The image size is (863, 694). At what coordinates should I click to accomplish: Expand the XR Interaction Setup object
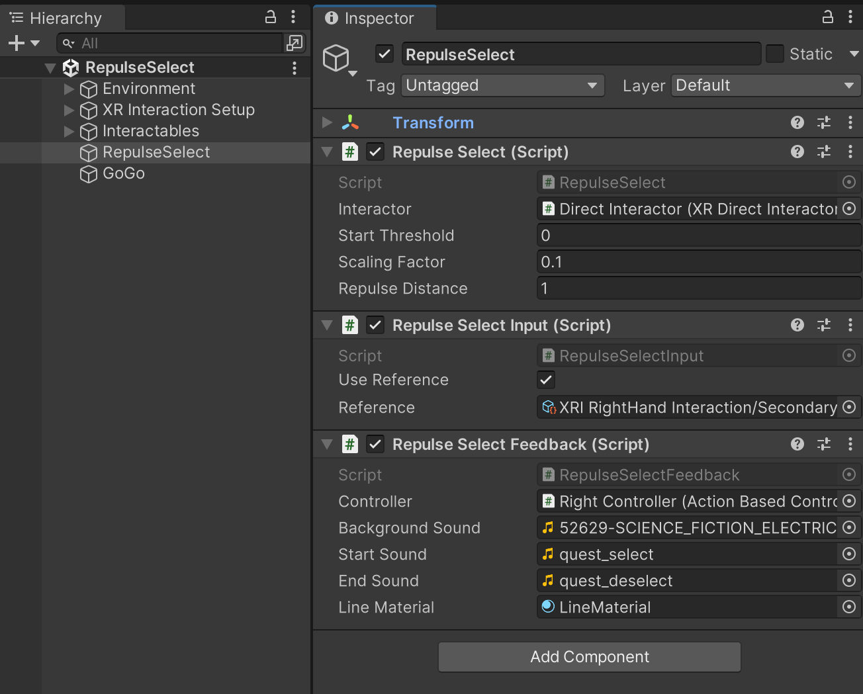(x=69, y=110)
